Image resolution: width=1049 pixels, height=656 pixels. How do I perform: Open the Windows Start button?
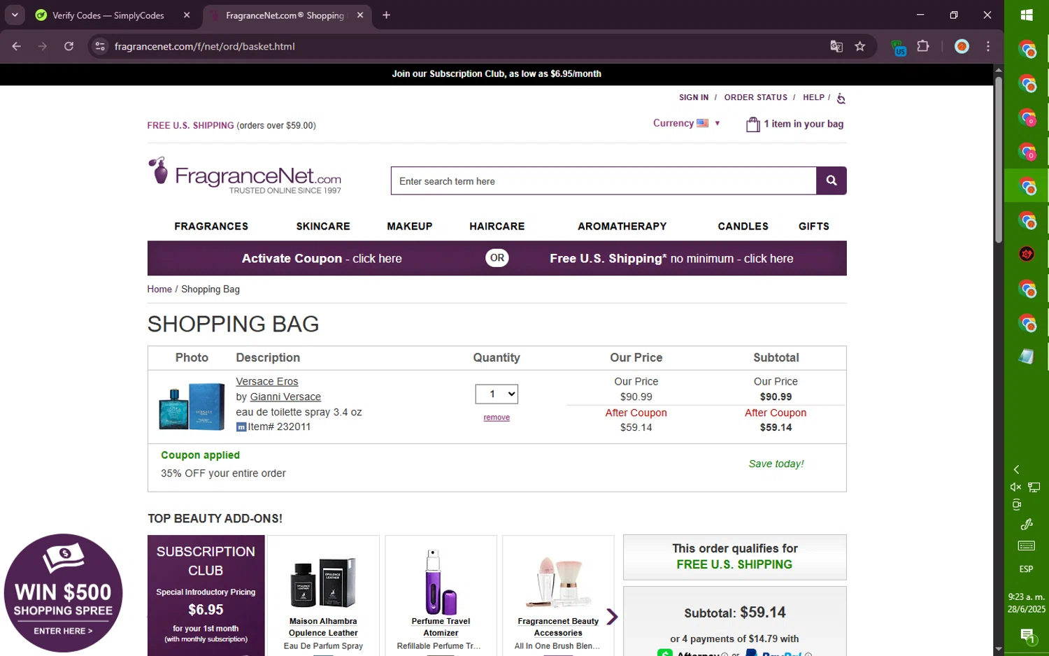point(1027,15)
